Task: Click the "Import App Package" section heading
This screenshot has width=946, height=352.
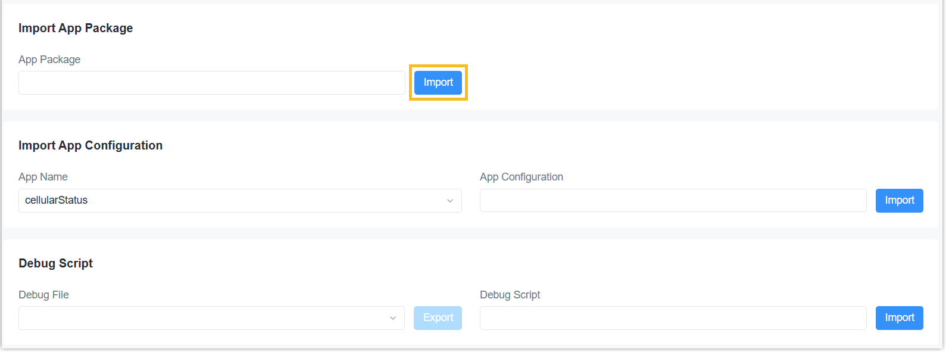Action: (76, 28)
